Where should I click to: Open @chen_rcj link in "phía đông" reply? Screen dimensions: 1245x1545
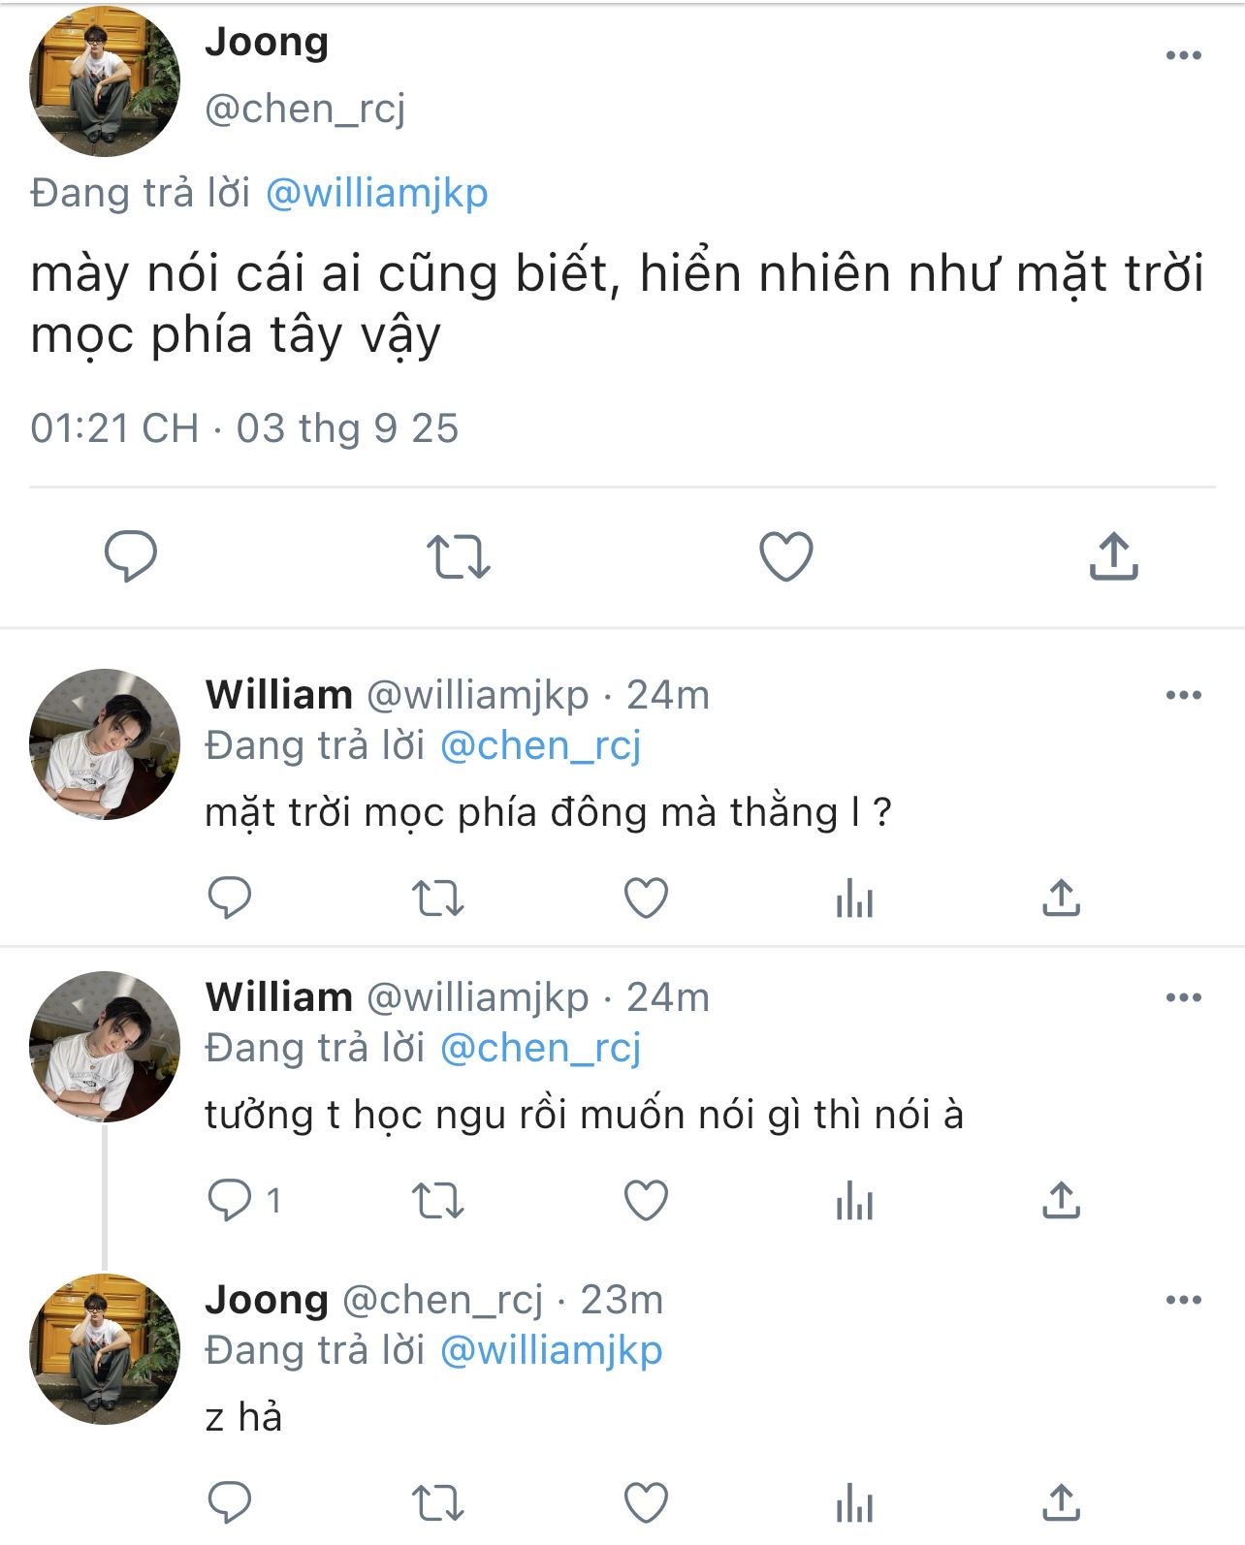(541, 745)
